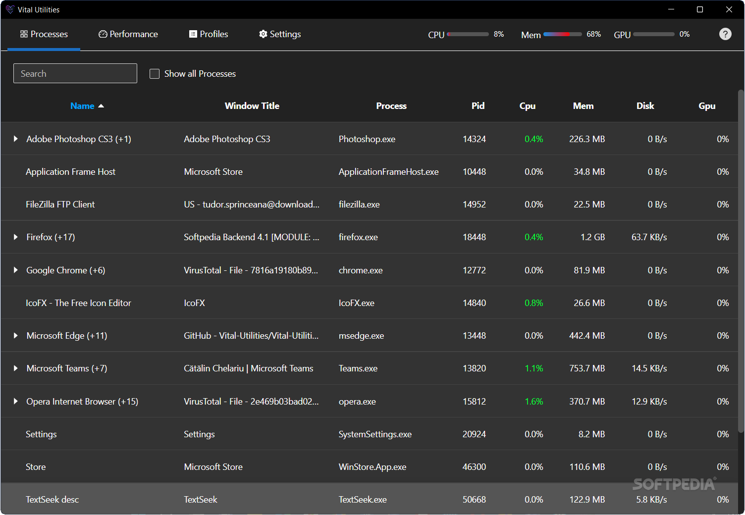Click the Processes grid icon
Viewport: 745px width, 515px height.
pyautogui.click(x=24, y=34)
